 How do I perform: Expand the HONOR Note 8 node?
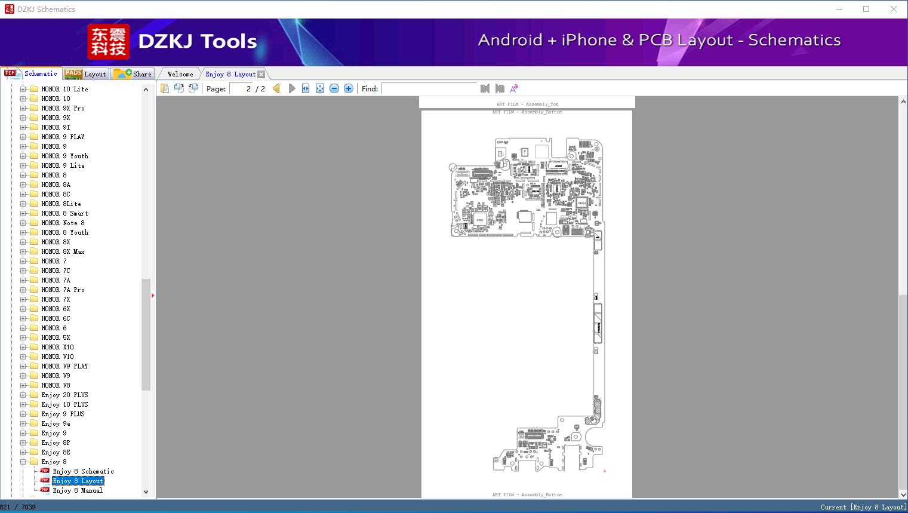[x=23, y=223]
